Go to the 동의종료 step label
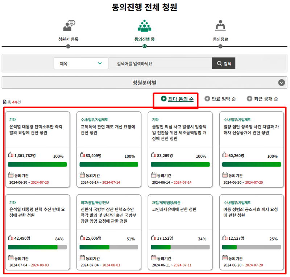 click(x=220, y=39)
